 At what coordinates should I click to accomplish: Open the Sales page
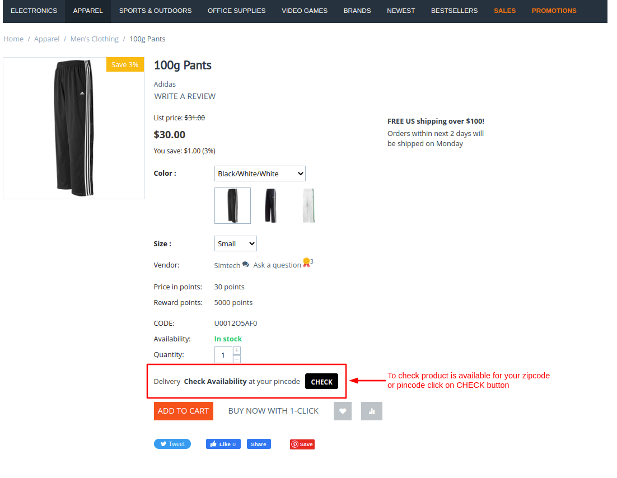[x=504, y=11]
